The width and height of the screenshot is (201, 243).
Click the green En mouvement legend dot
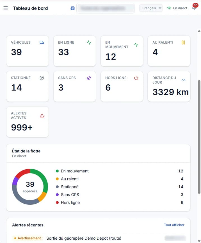(57, 171)
